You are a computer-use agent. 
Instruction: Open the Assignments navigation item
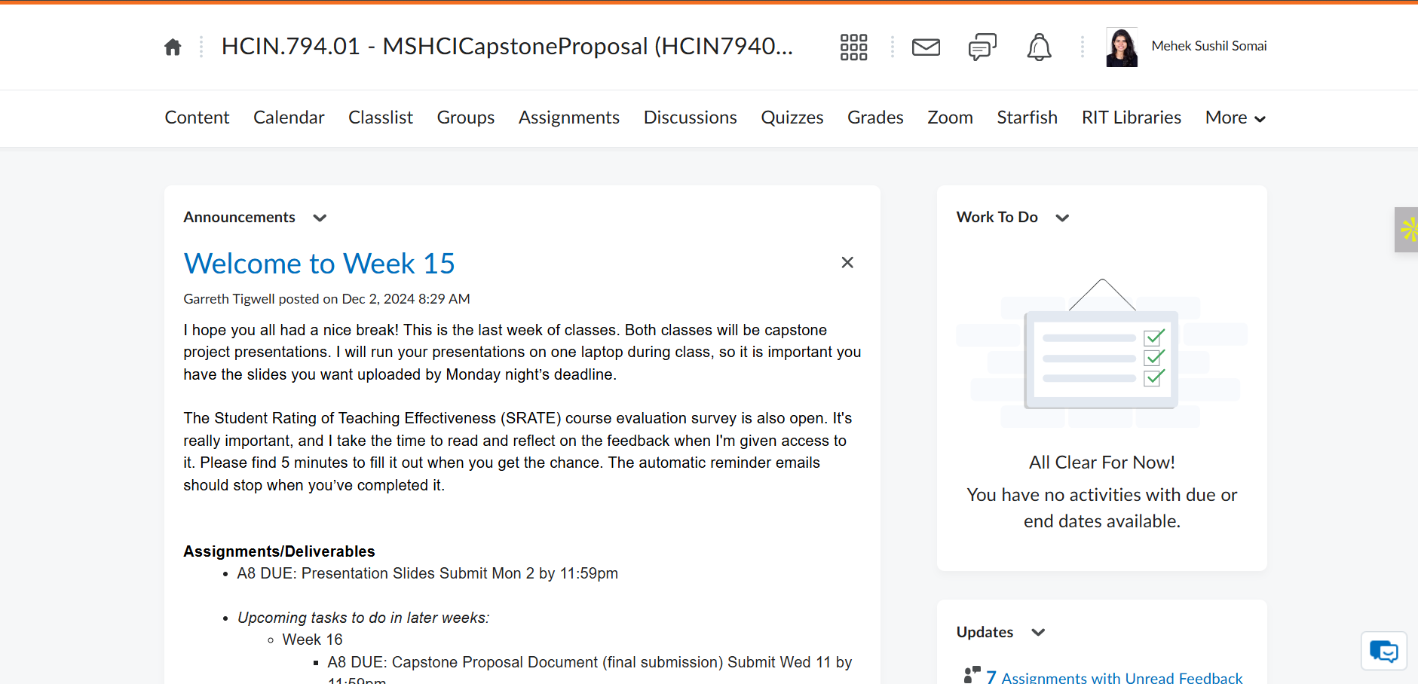tap(568, 118)
